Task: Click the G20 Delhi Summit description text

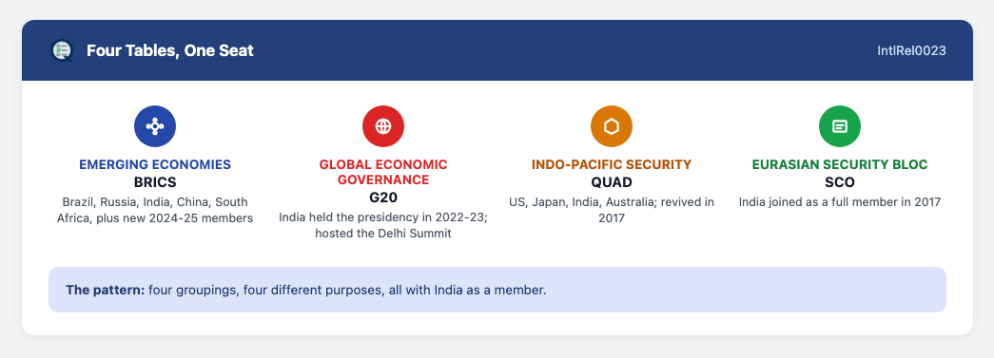Action: (x=383, y=226)
